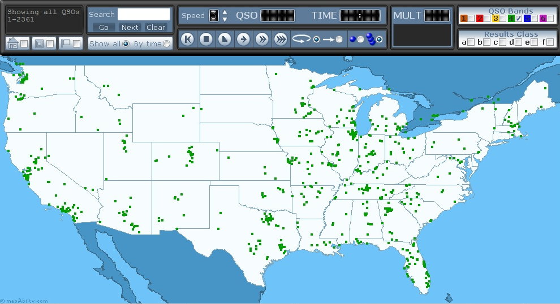Viewport: 560px width, 304px height.
Task: Click the single step arrow button
Action: 243,39
